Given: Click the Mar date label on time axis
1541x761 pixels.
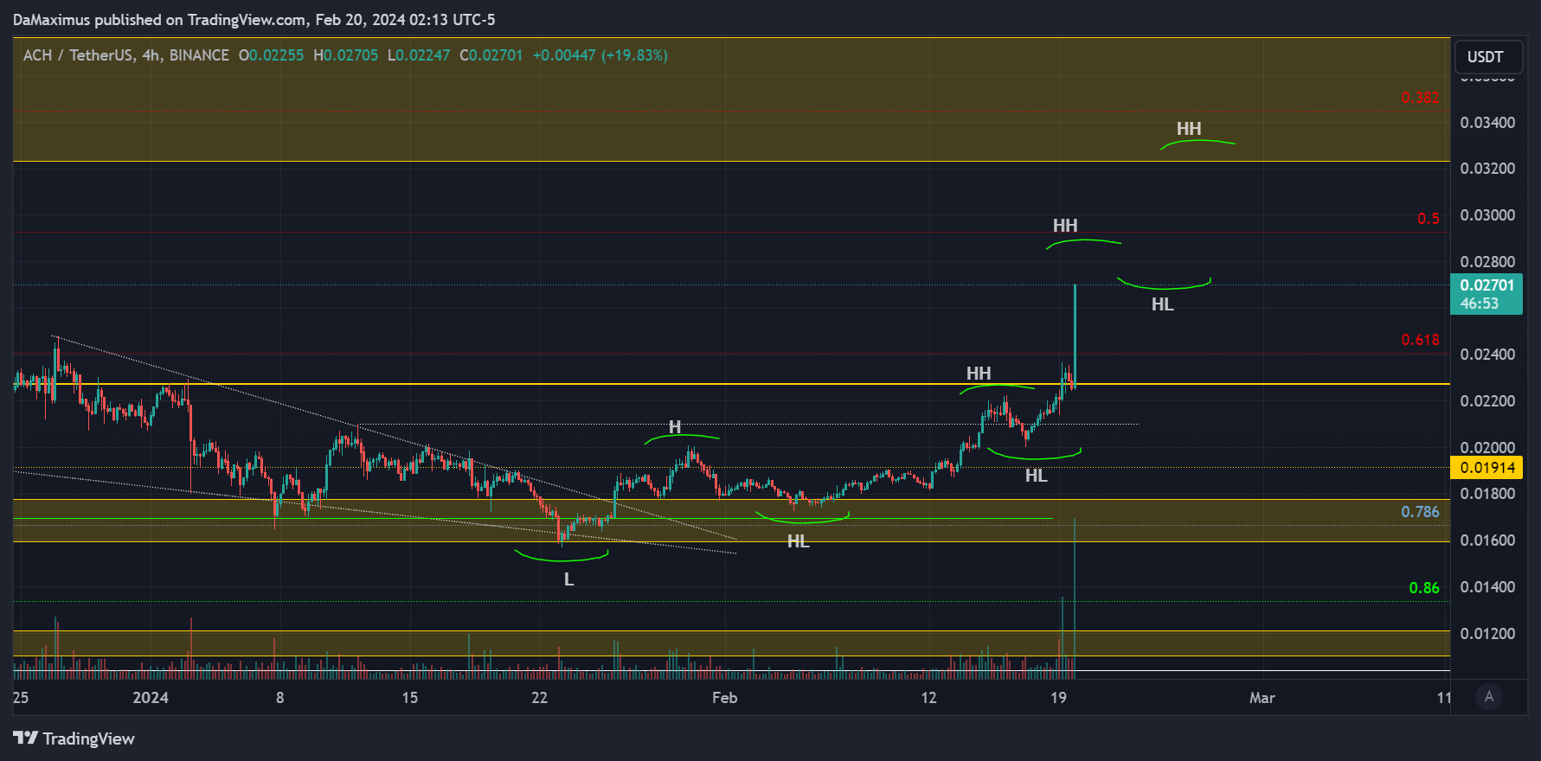Looking at the screenshot, I should click(x=1262, y=698).
